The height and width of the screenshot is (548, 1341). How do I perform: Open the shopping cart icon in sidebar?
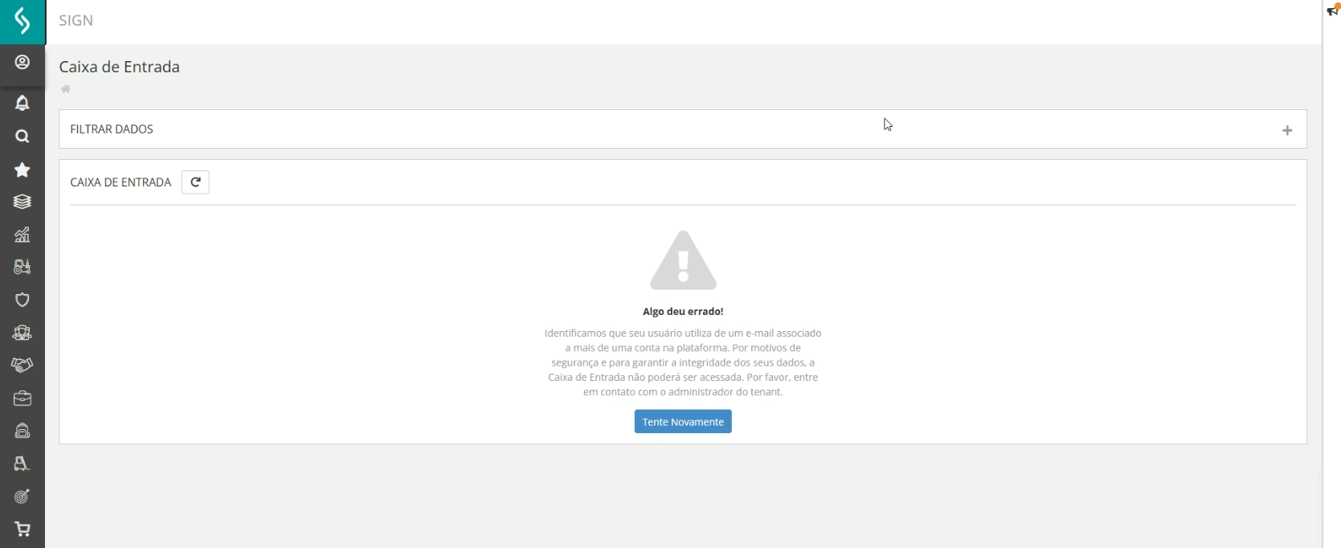click(x=22, y=530)
